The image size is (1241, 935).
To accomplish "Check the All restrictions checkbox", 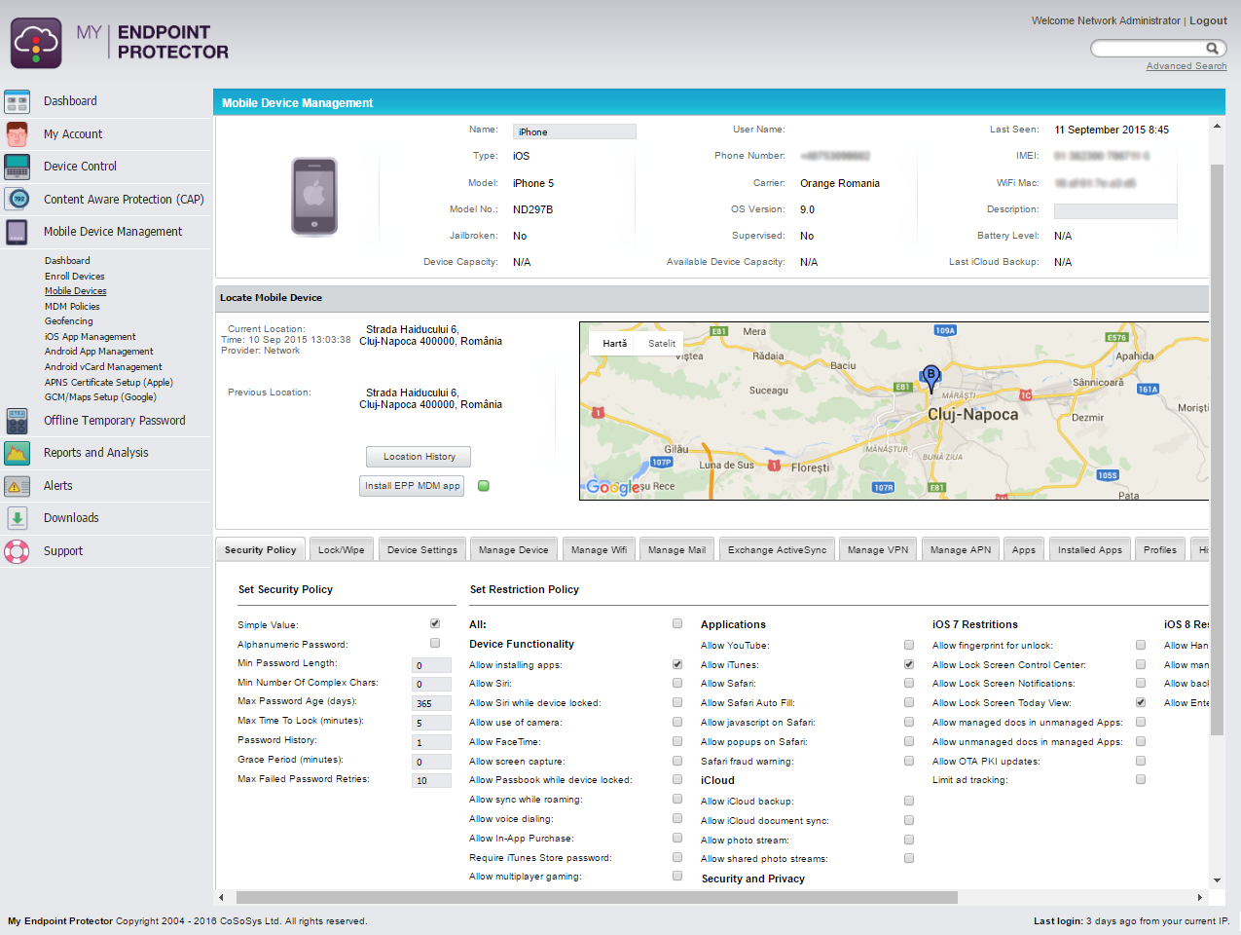I will [x=677, y=623].
